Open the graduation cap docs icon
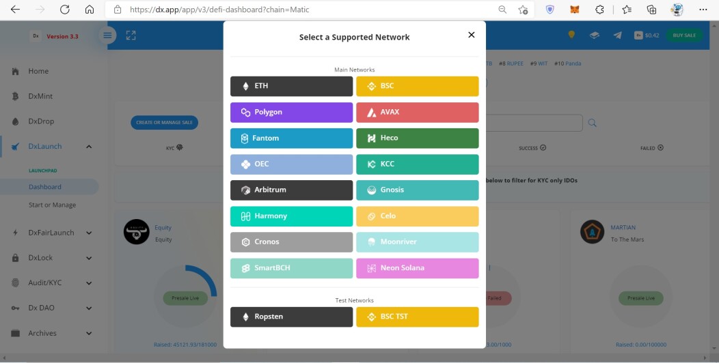This screenshot has height=363, width=719. pyautogui.click(x=595, y=35)
